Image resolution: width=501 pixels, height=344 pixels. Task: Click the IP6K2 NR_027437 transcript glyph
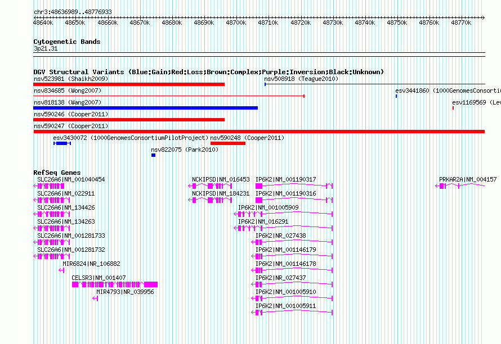tap(292, 284)
